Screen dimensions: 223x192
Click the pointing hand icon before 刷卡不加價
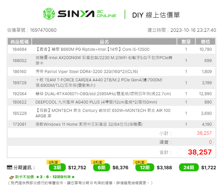coord(11,177)
